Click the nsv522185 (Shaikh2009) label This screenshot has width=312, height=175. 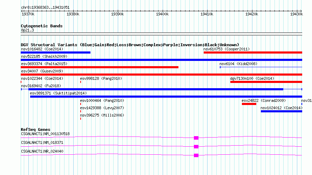pos(44,56)
